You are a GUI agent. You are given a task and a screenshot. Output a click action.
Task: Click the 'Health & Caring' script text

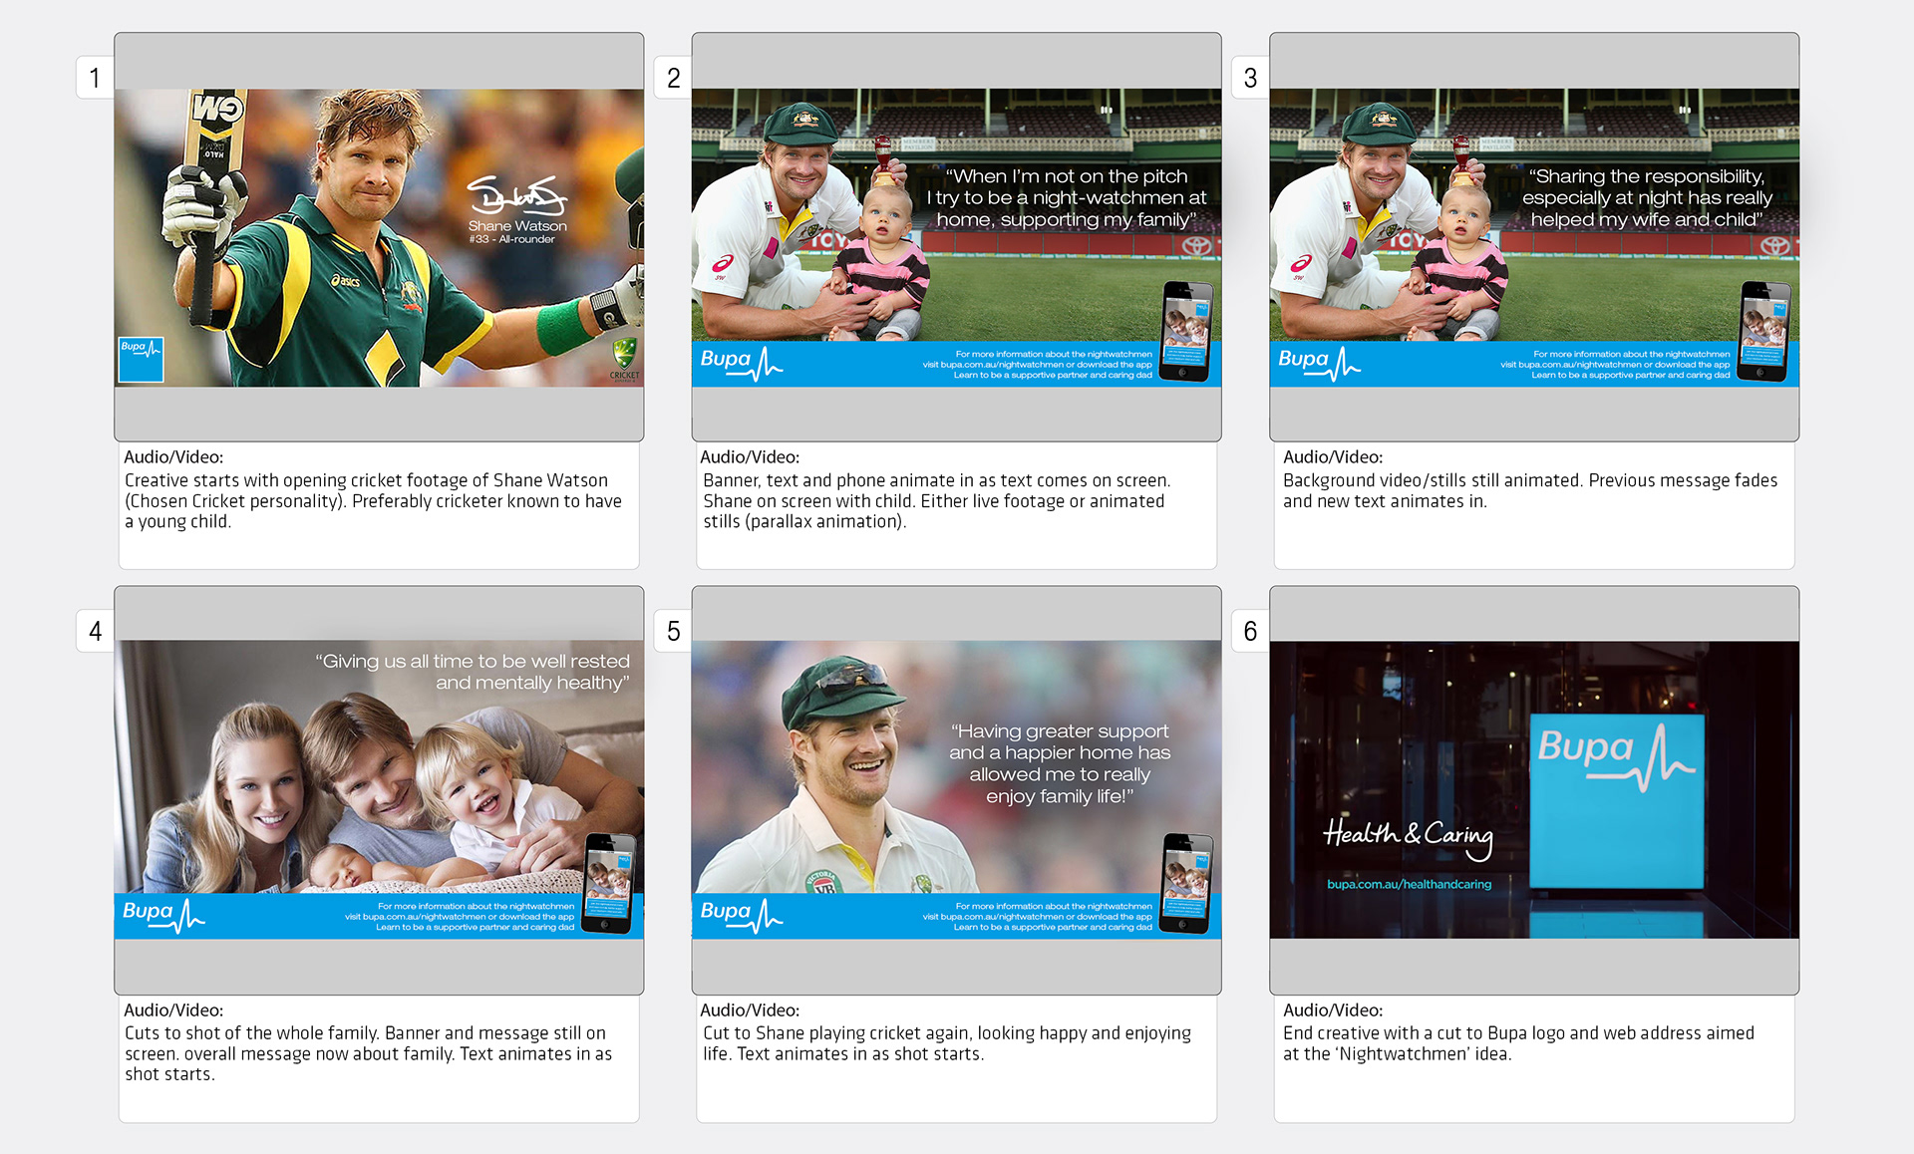[1408, 837]
